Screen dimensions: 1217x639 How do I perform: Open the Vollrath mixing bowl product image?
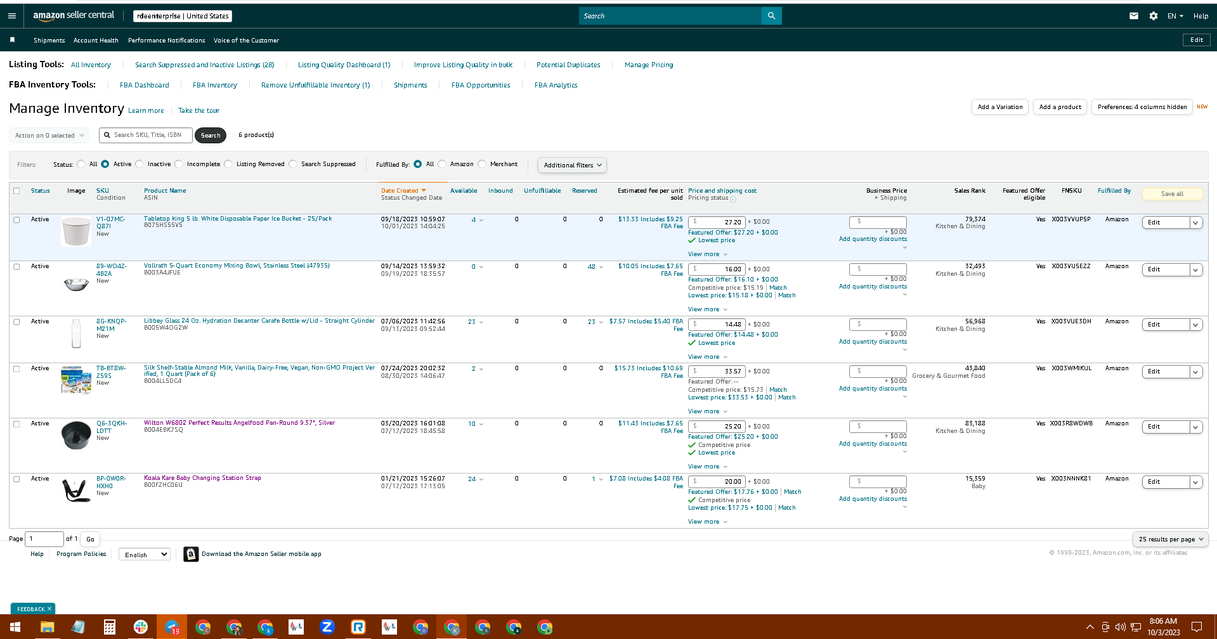point(76,284)
